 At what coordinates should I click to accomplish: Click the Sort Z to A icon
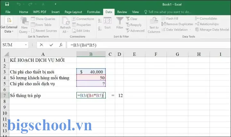point(100,28)
